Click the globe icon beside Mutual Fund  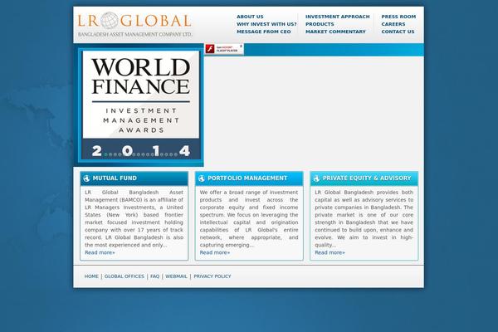coord(86,178)
